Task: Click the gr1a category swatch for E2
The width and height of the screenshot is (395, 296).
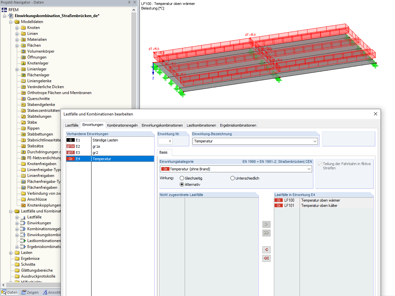Action: point(70,146)
